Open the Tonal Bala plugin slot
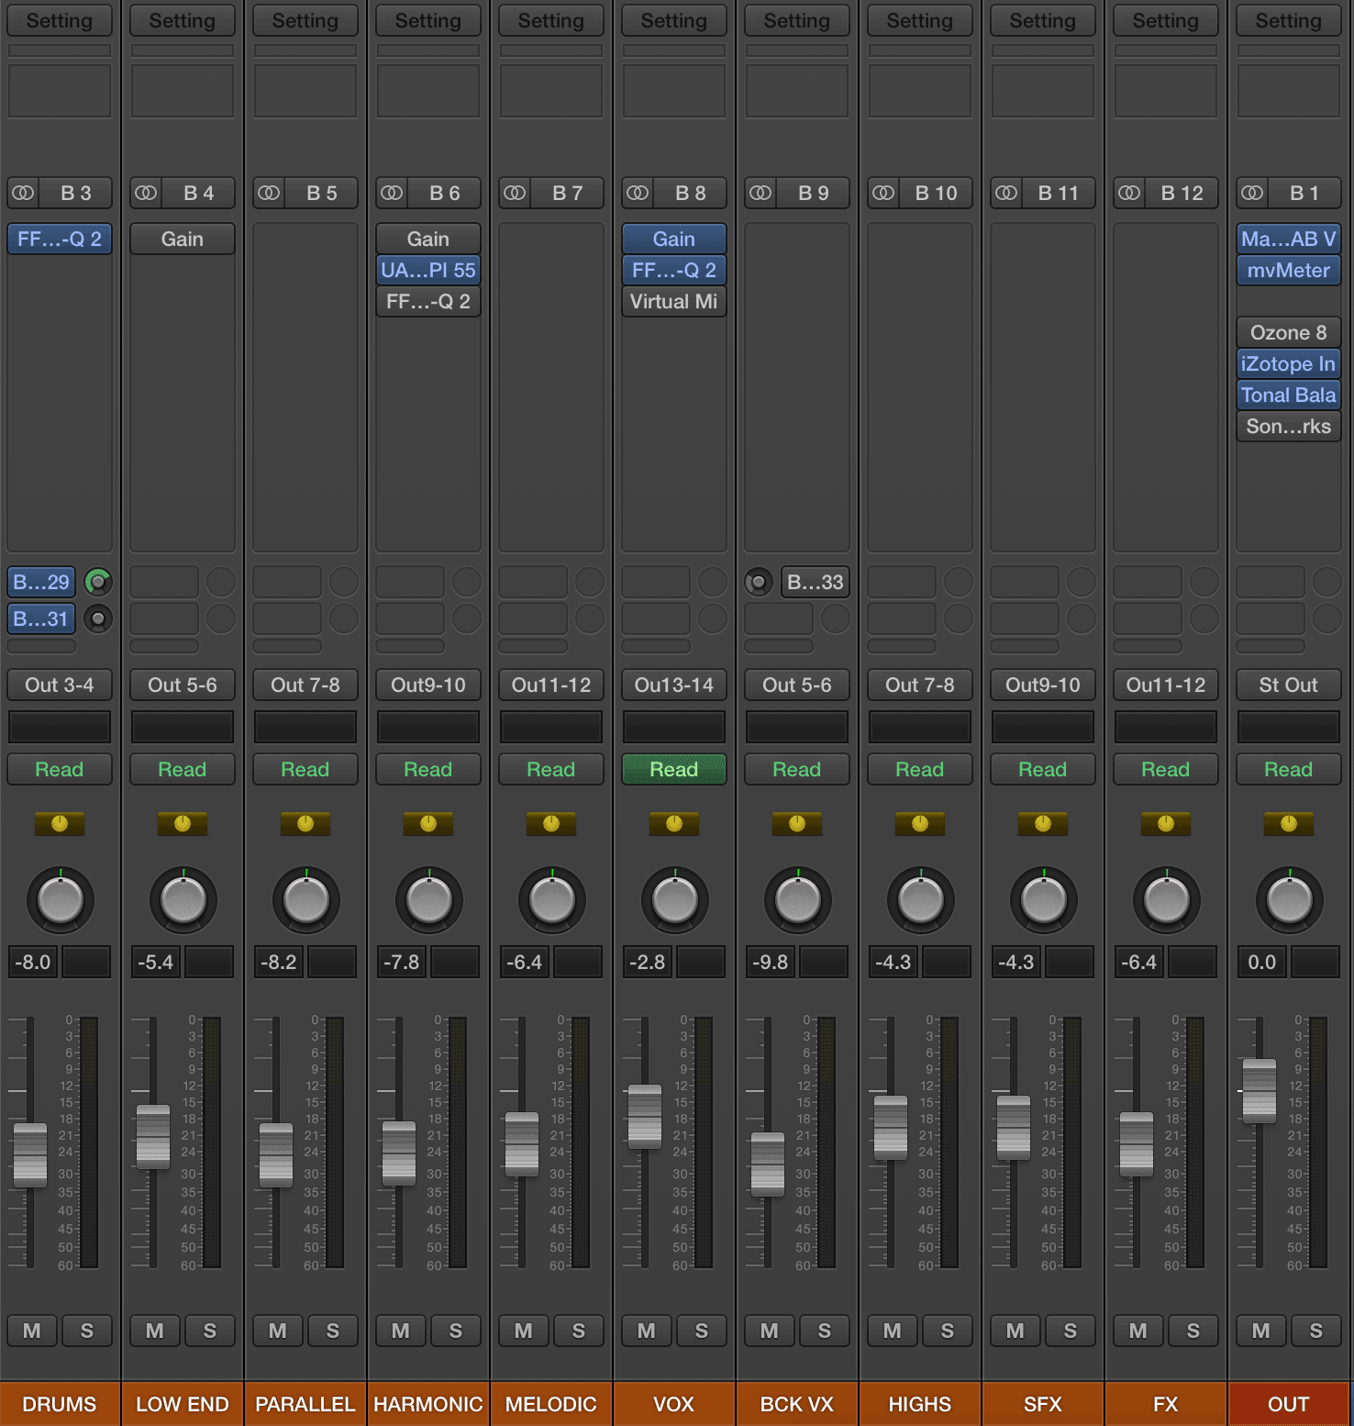Viewport: 1354px width, 1426px height. [1289, 395]
